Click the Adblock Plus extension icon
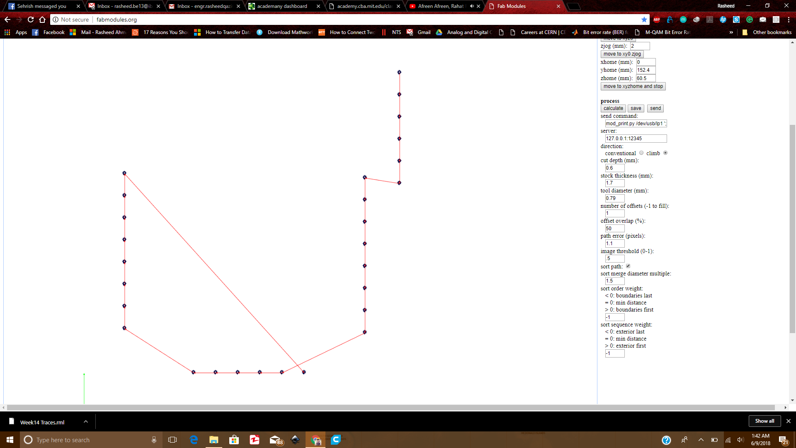 click(657, 19)
